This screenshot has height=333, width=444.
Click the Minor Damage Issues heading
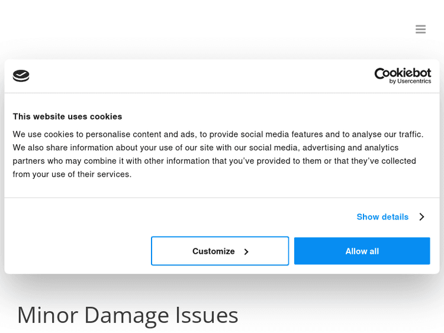coord(127,315)
